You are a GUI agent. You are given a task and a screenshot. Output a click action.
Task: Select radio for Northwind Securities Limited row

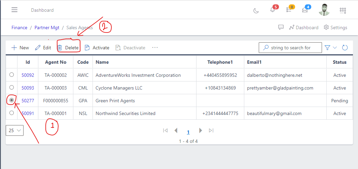11,113
